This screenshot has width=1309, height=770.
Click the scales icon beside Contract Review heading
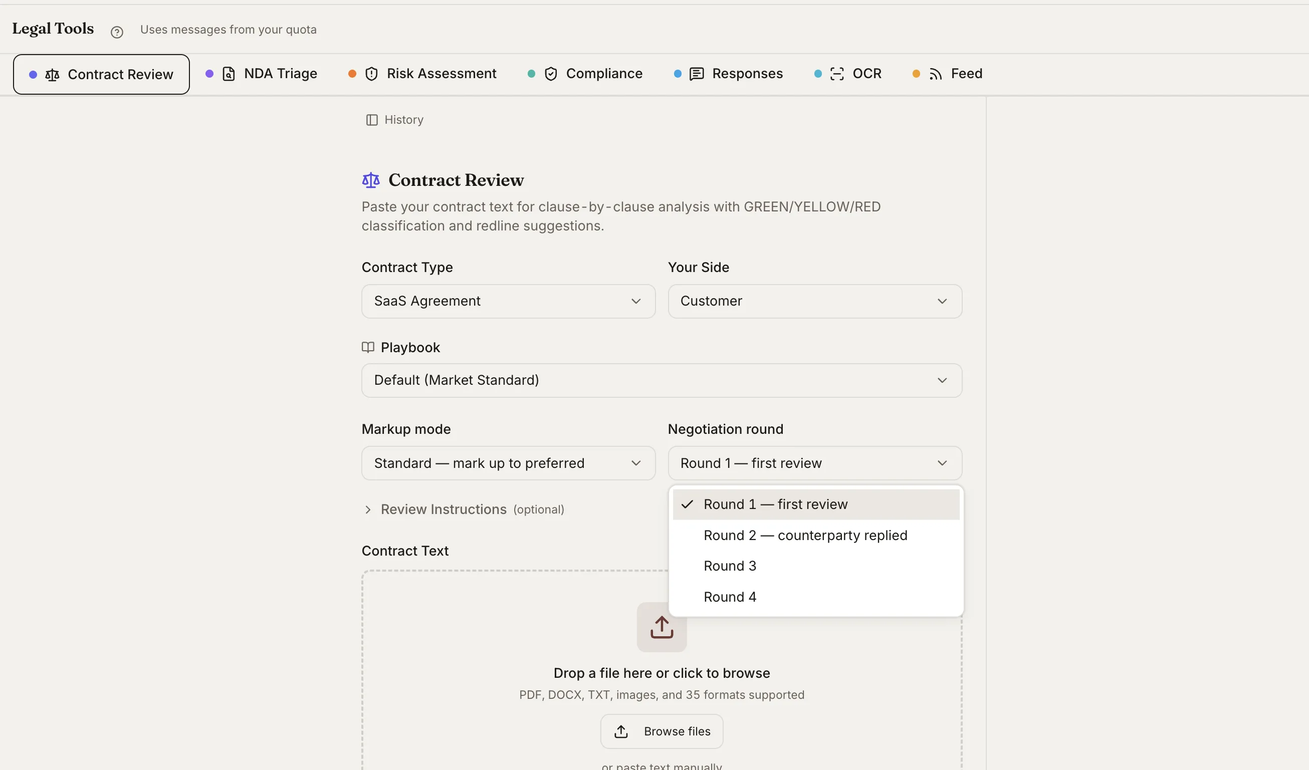[371, 180]
